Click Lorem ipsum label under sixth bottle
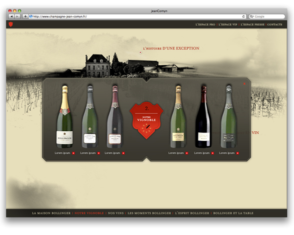Image resolution: width=294 pixels, height=235 pixels. click(x=227, y=153)
